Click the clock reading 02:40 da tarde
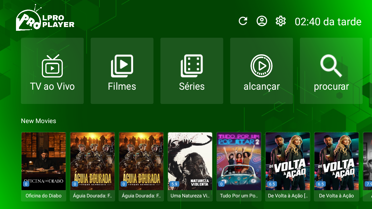Viewport: 372px width, 209px height. point(328,22)
